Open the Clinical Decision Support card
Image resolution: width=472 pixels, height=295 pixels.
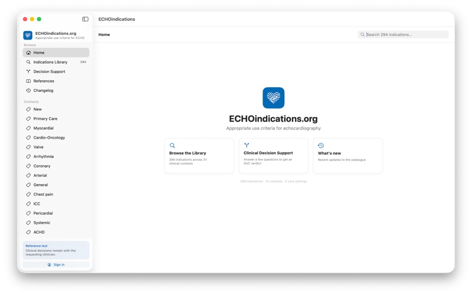274,156
